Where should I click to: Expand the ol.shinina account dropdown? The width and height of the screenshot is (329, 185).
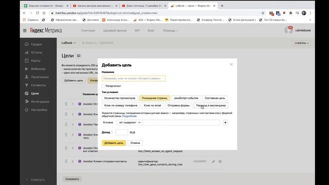[x=302, y=43]
